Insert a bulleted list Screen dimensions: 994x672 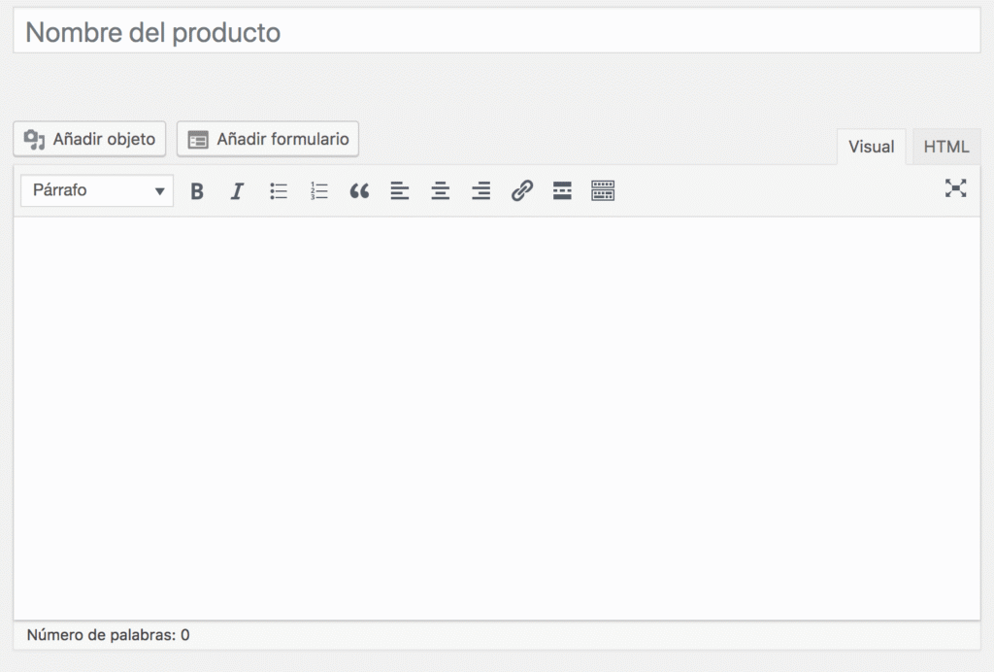[x=279, y=191]
